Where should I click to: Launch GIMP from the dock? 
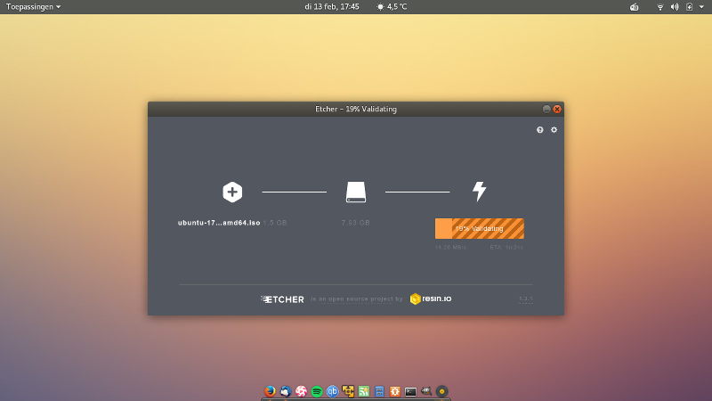[426, 390]
